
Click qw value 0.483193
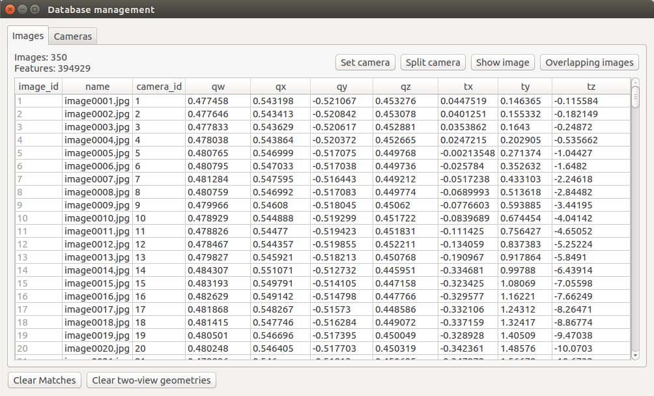tap(218, 283)
